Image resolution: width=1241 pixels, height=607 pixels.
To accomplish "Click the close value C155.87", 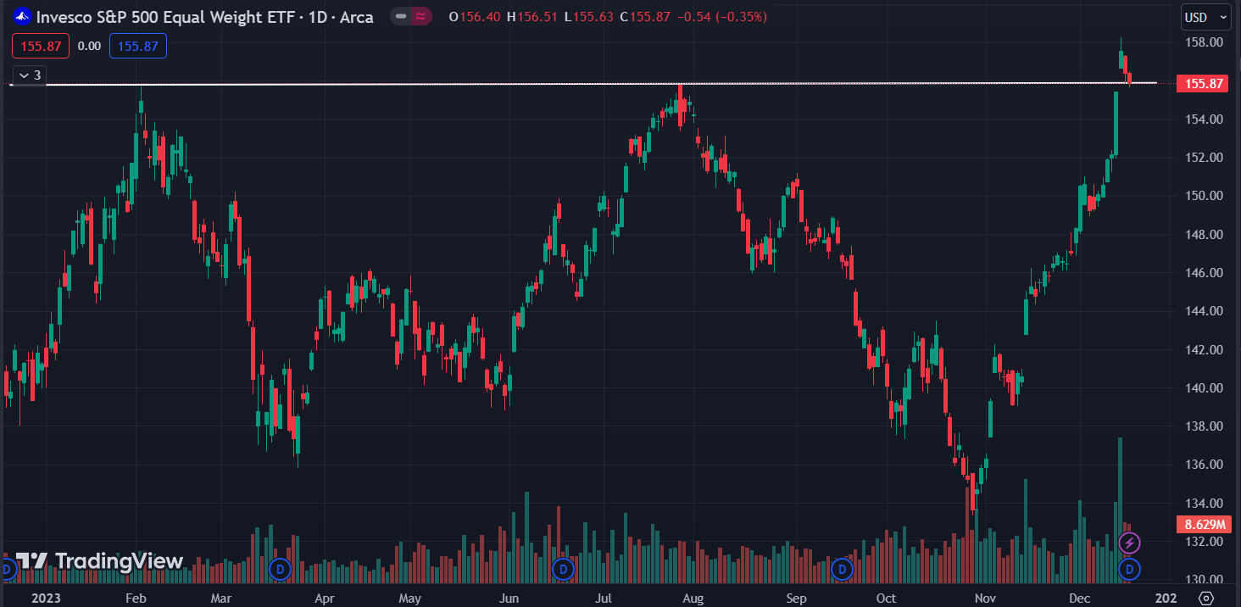I will click(x=643, y=17).
